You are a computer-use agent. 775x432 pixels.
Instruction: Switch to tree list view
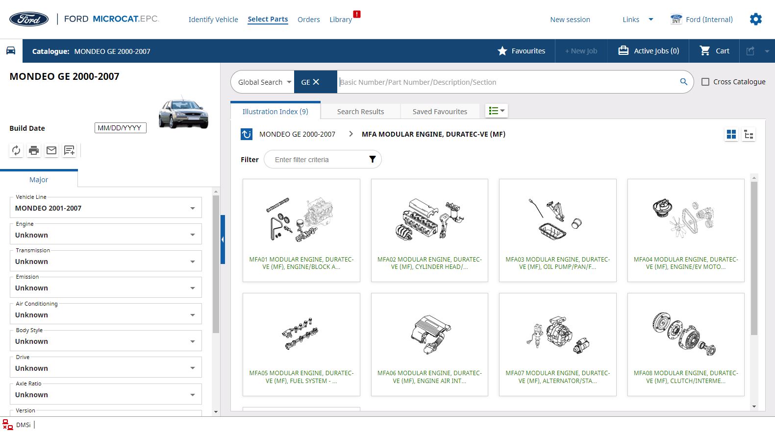749,134
